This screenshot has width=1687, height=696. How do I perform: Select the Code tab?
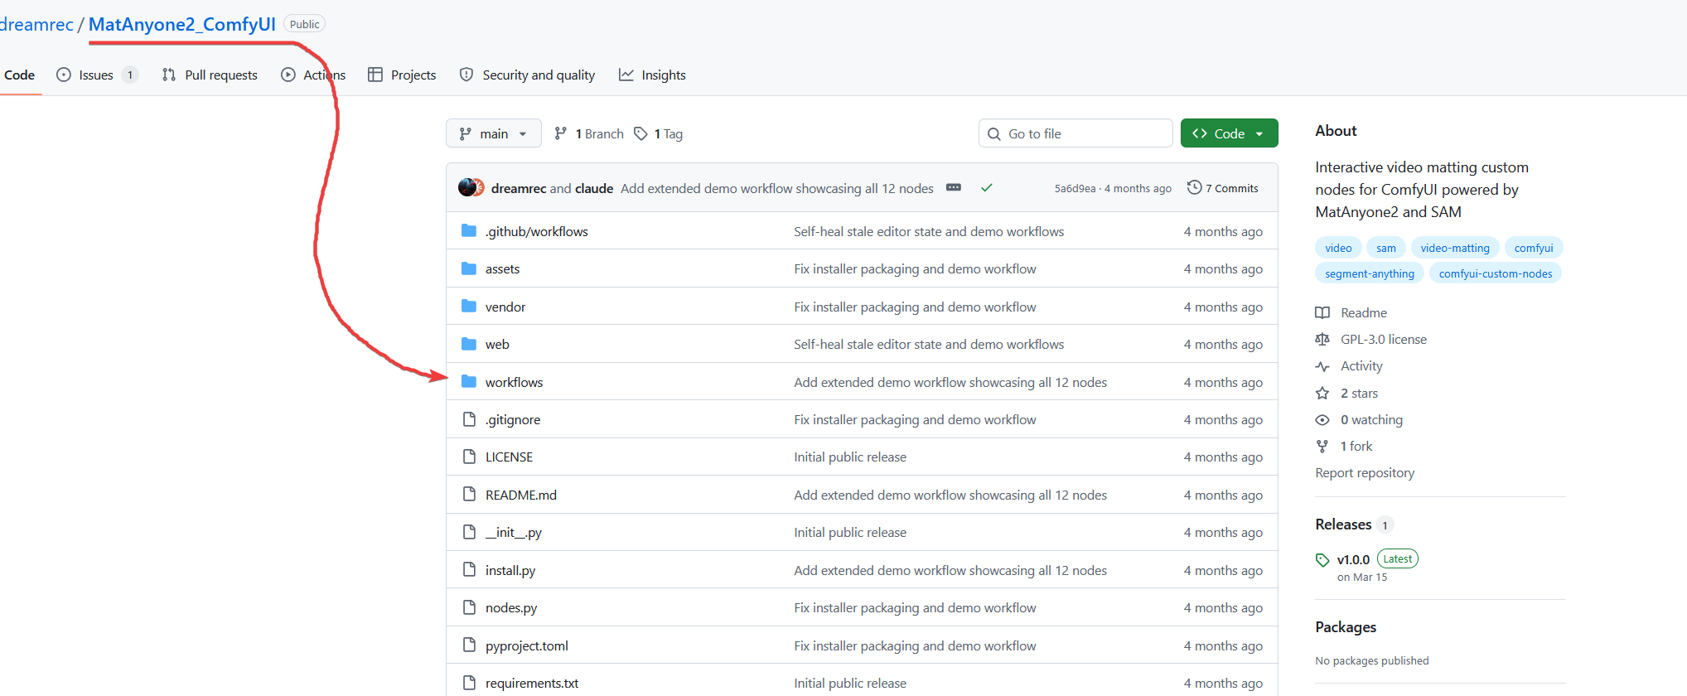[19, 75]
